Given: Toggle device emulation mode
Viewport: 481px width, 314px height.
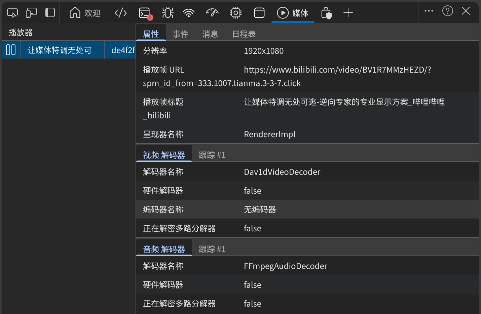Looking at the screenshot, I should pyautogui.click(x=31, y=13).
